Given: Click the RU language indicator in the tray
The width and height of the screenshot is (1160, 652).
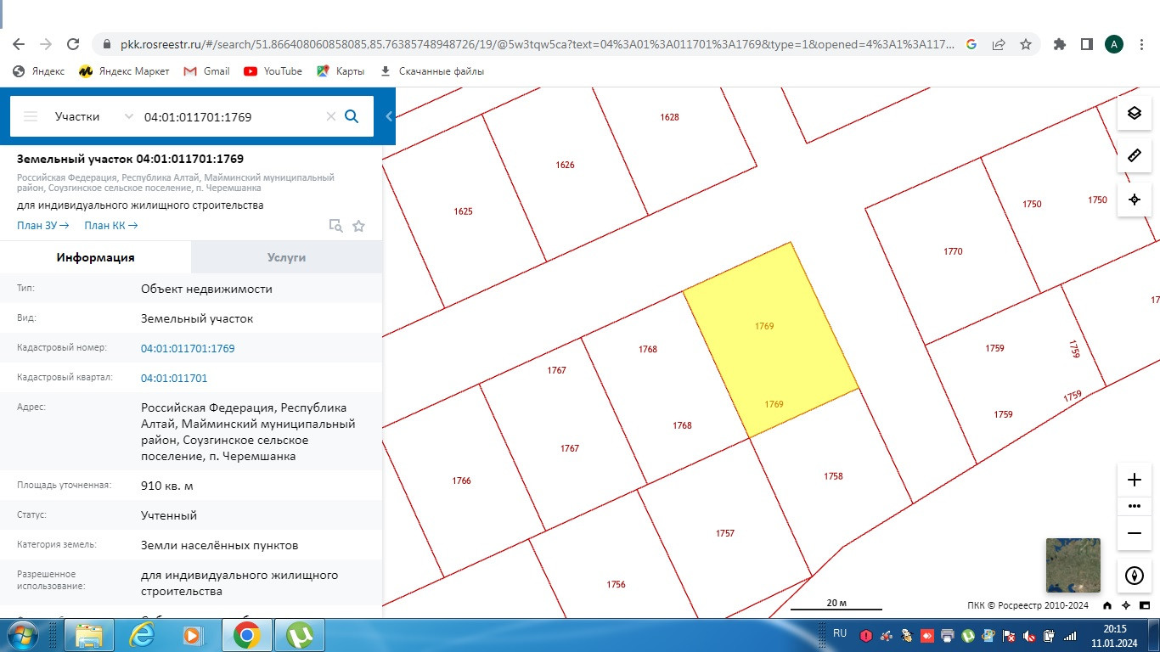Looking at the screenshot, I should point(840,633).
